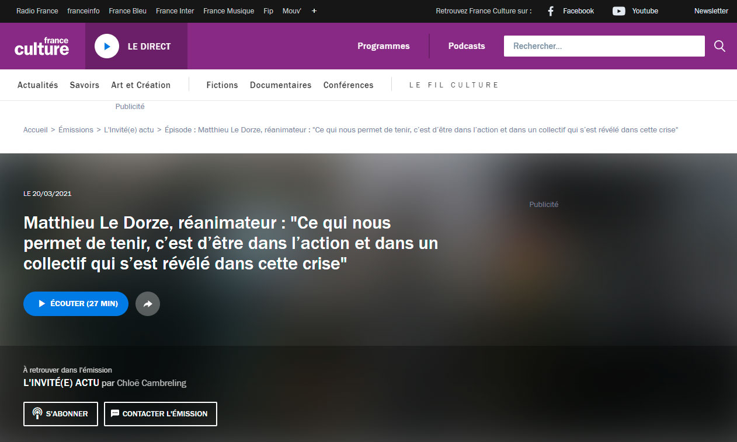The height and width of the screenshot is (442, 737).
Task: Play the live stream circle icon
Action: coord(107,46)
